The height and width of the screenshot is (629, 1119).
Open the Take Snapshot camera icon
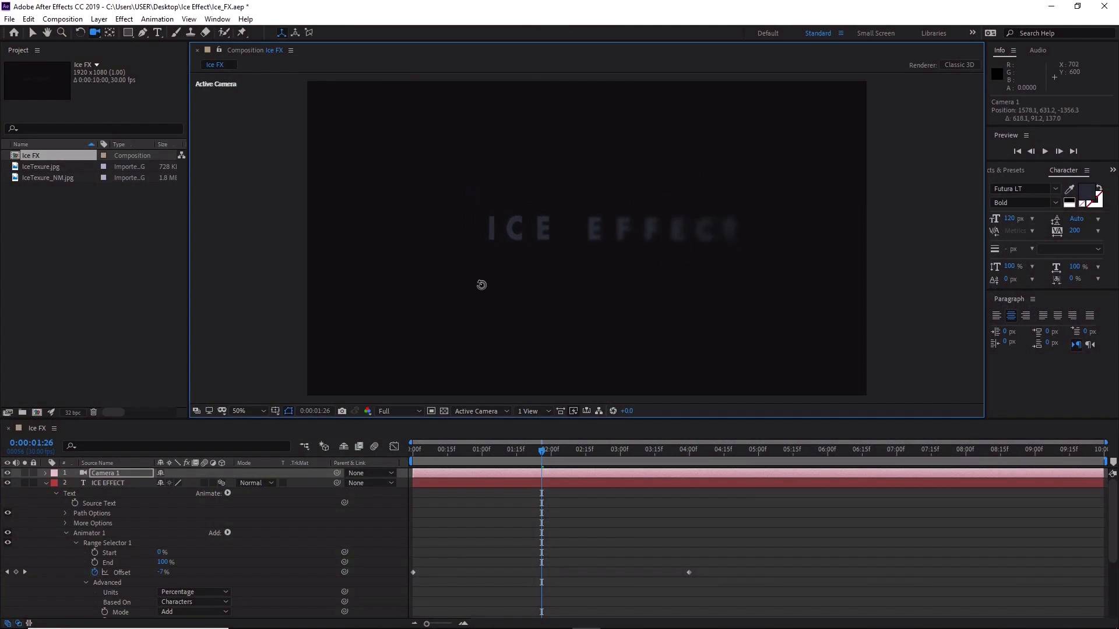pyautogui.click(x=343, y=411)
